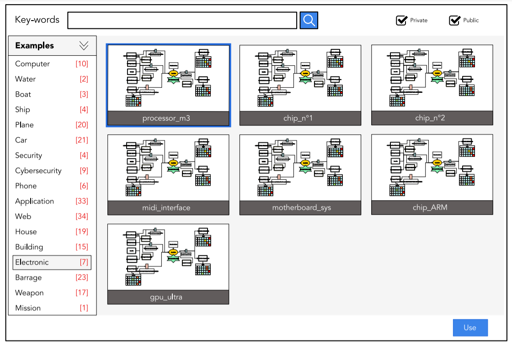The width and height of the screenshot is (512, 345).
Task: Select the Computer category
Action: [x=52, y=64]
